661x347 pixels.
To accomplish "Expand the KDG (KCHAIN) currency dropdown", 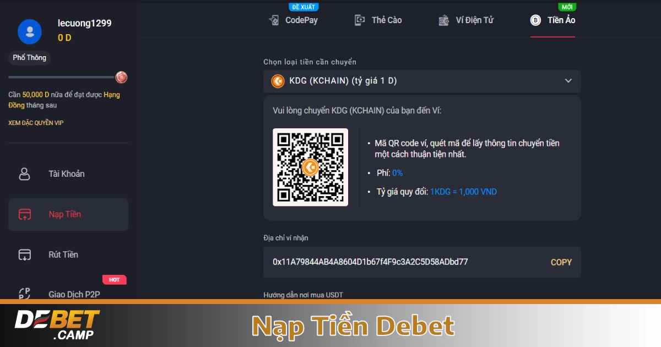I will point(422,81).
